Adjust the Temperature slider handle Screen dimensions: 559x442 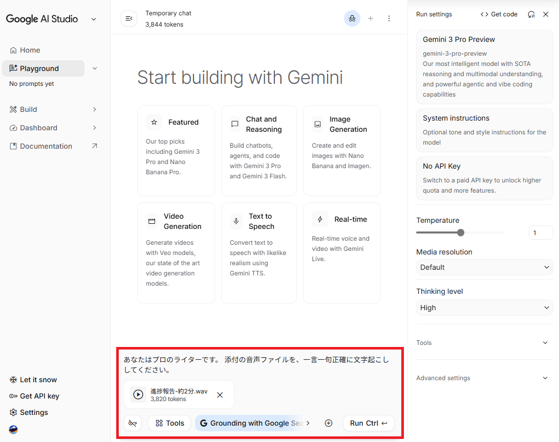coord(461,232)
